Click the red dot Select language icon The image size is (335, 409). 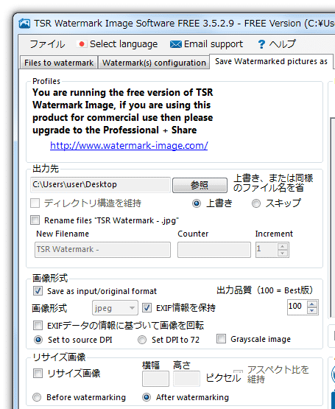click(82, 44)
